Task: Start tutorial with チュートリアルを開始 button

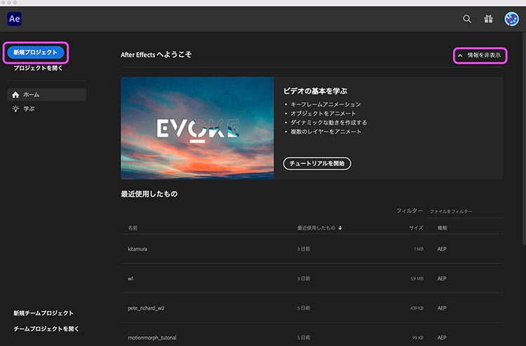Action: pos(317,163)
